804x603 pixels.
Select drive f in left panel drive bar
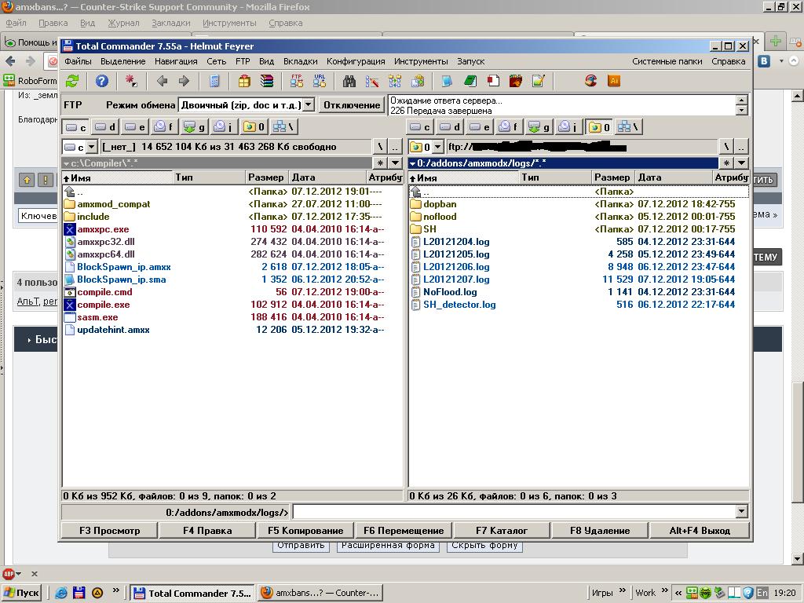click(164, 126)
